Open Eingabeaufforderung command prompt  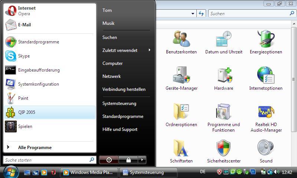point(50,70)
